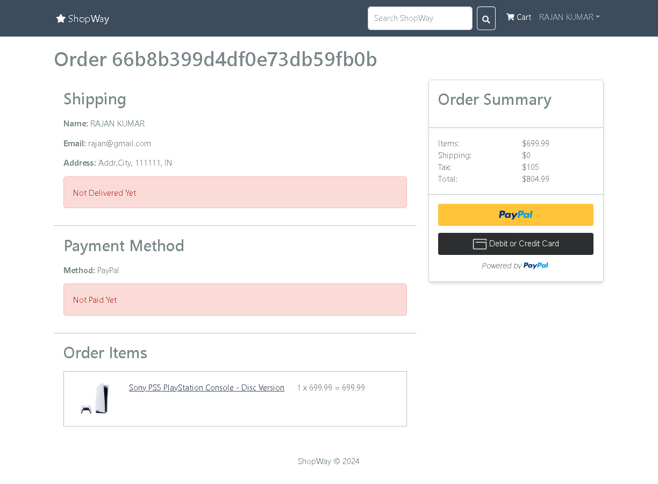This screenshot has width=658, height=484.
Task: Click the magnifier search button
Action: tap(486, 18)
